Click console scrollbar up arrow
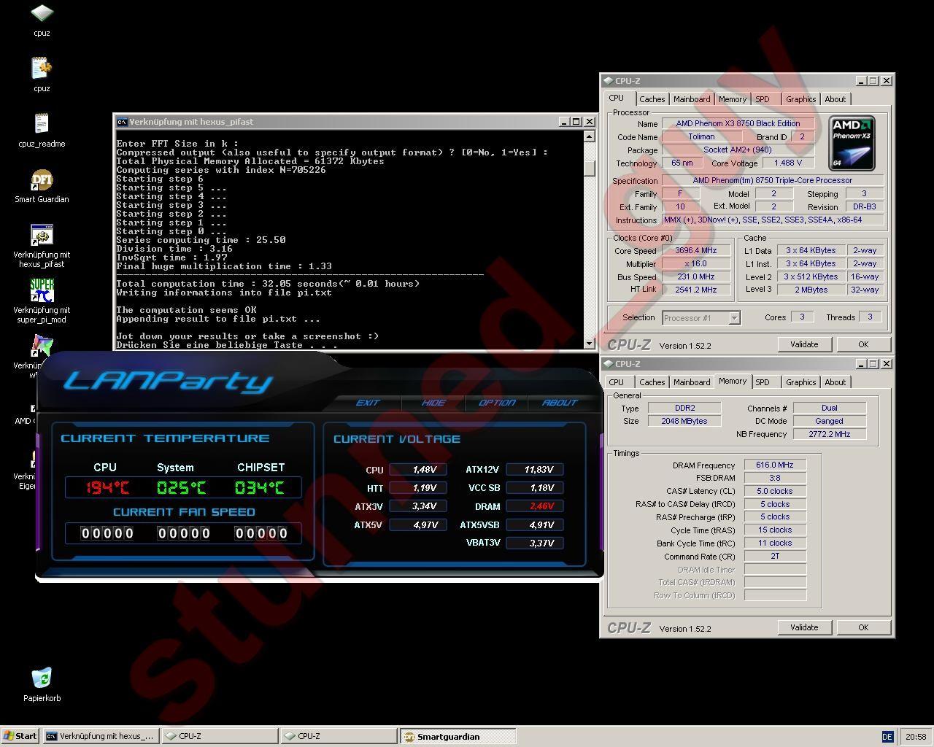Viewport: 934px width, 747px height. (x=589, y=136)
